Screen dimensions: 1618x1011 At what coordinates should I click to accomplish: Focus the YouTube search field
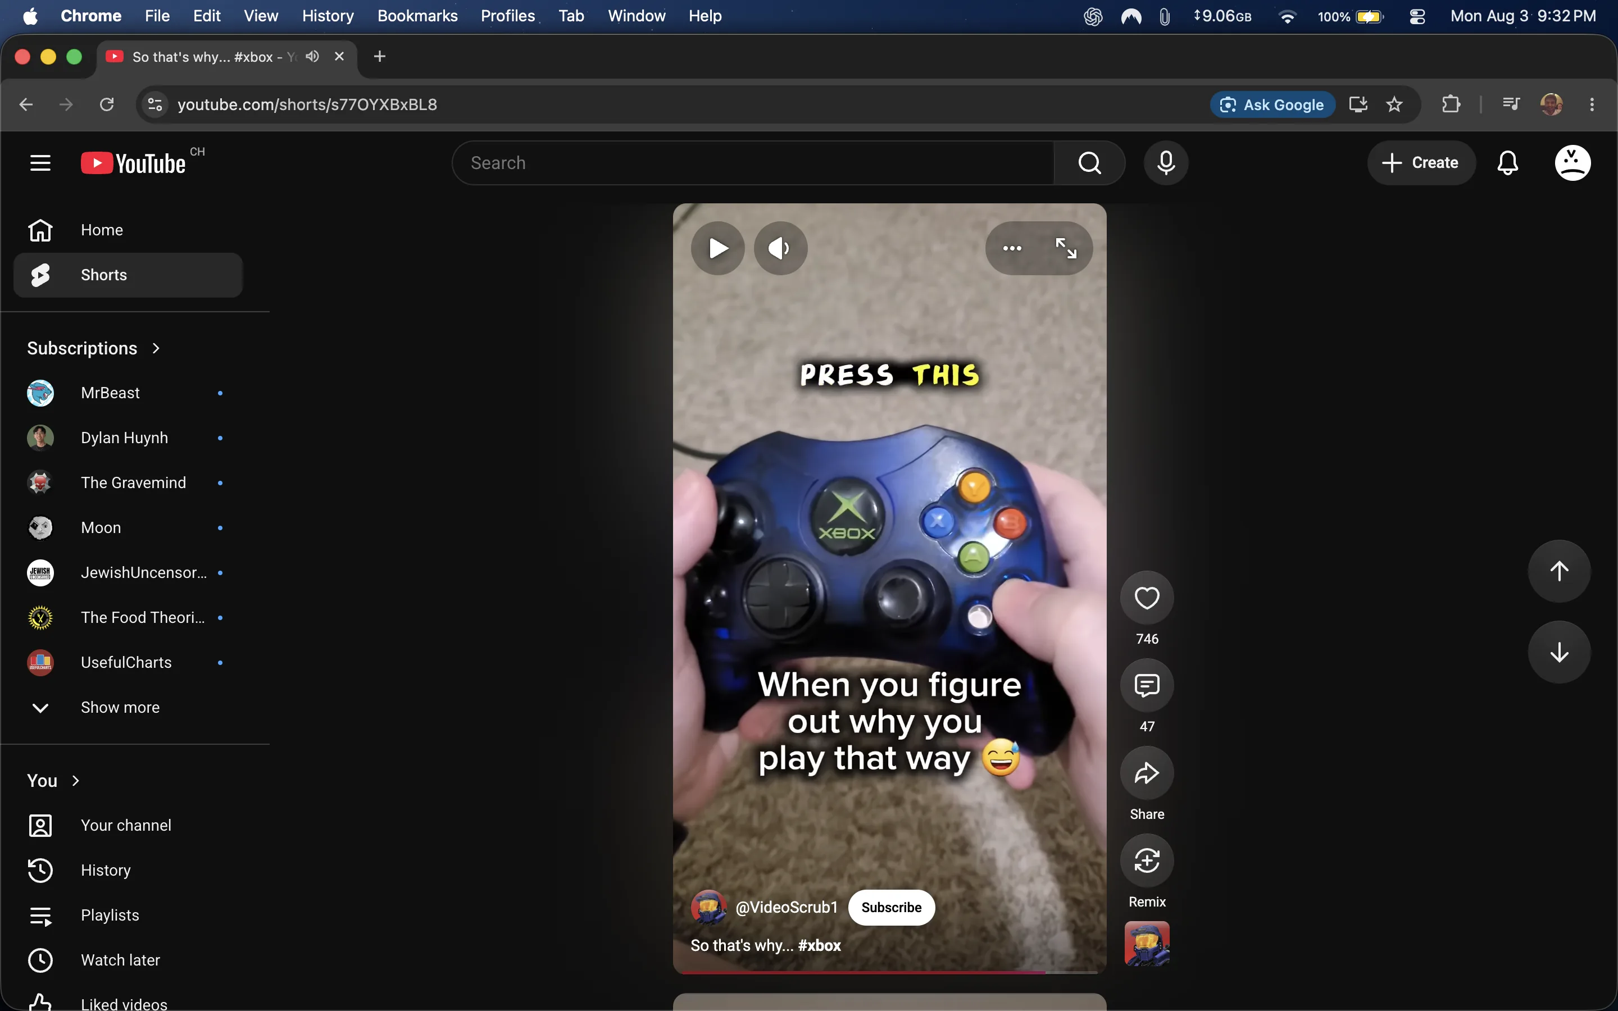(x=753, y=162)
